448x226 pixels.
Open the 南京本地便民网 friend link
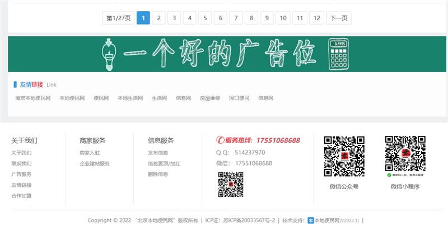tap(33, 98)
